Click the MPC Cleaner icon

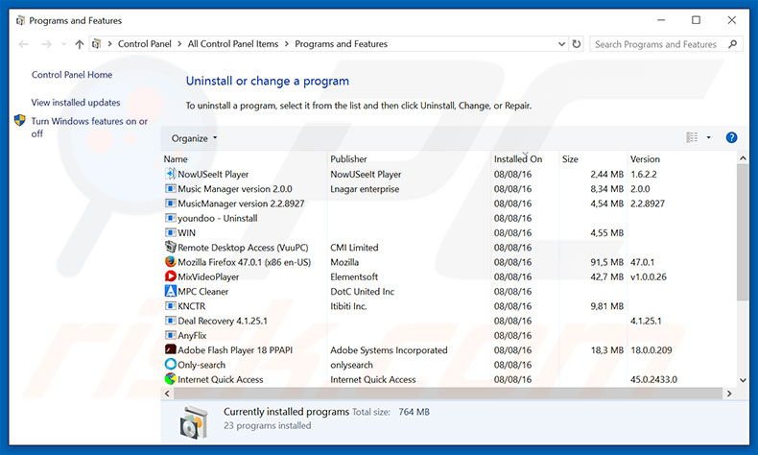[x=170, y=291]
